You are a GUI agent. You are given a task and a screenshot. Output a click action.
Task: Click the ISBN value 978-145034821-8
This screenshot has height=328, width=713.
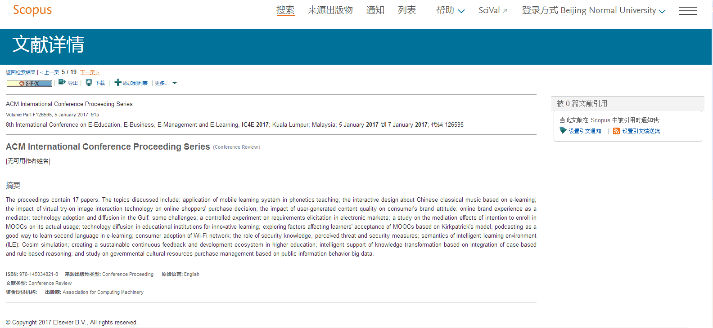[x=39, y=274]
